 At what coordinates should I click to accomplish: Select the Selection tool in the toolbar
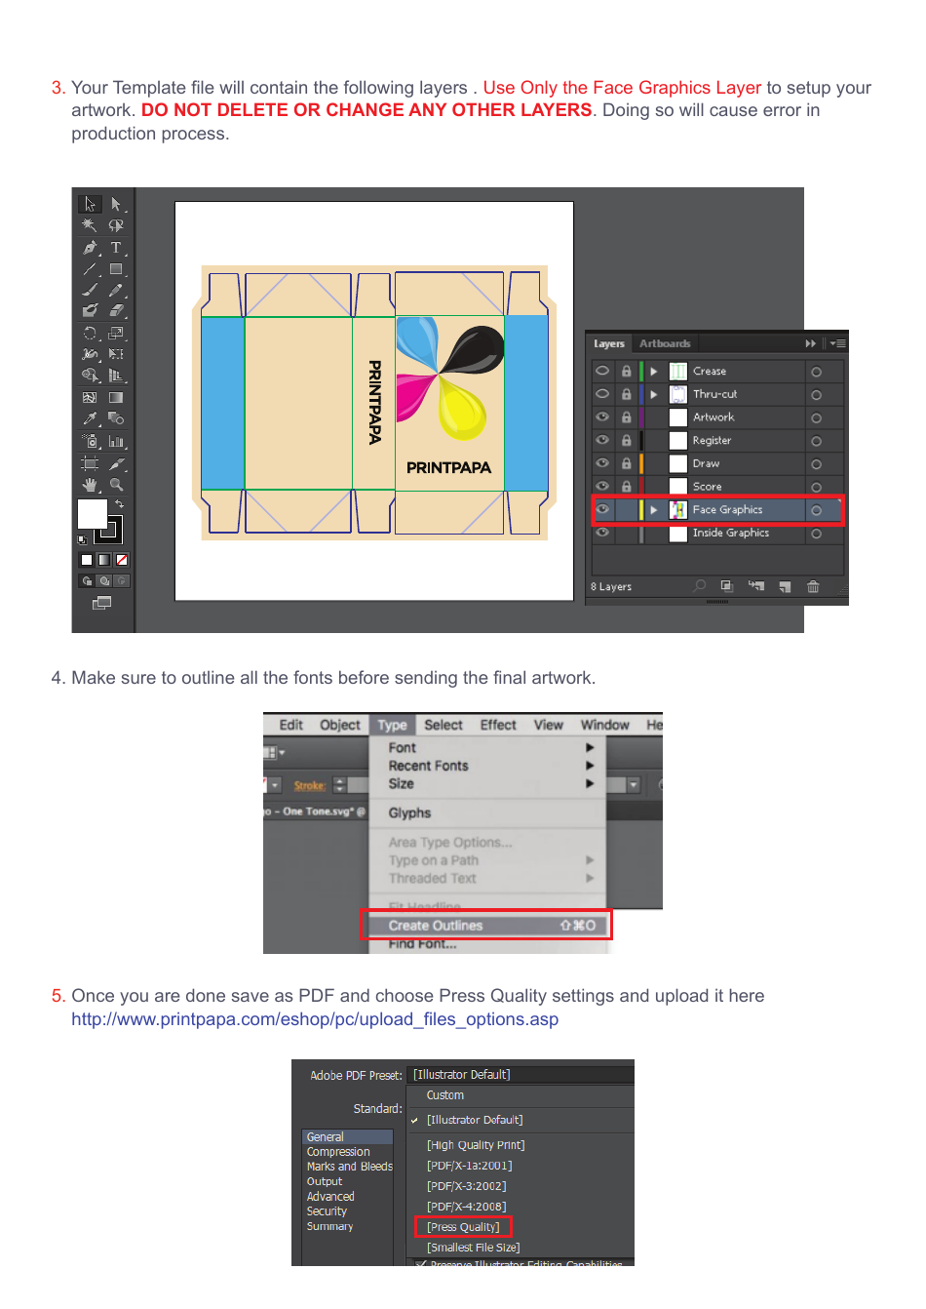pos(90,204)
